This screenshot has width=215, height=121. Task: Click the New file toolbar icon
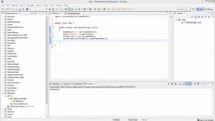point(2,9)
